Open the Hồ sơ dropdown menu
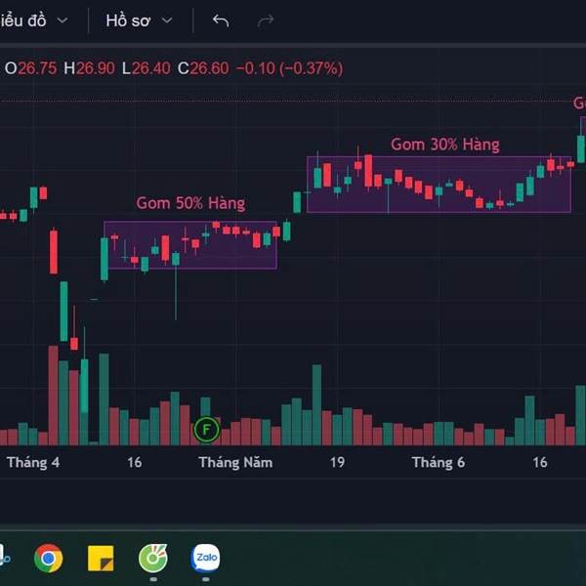Image resolution: width=586 pixels, height=586 pixels. click(139, 21)
